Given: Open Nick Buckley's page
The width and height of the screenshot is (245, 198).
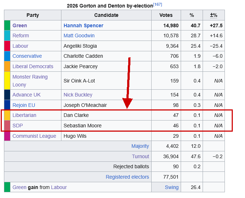Looking at the screenshot, I should click(x=78, y=95).
